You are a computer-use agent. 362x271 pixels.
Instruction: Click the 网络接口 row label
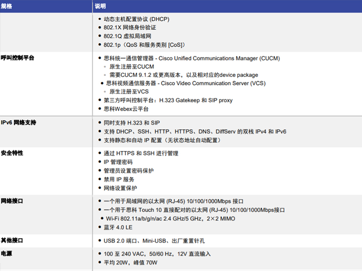pyautogui.click(x=12, y=201)
